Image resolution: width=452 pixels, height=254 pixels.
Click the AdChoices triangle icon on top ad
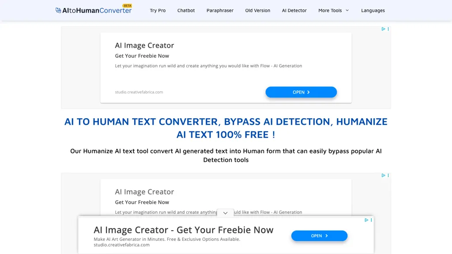[383, 29]
